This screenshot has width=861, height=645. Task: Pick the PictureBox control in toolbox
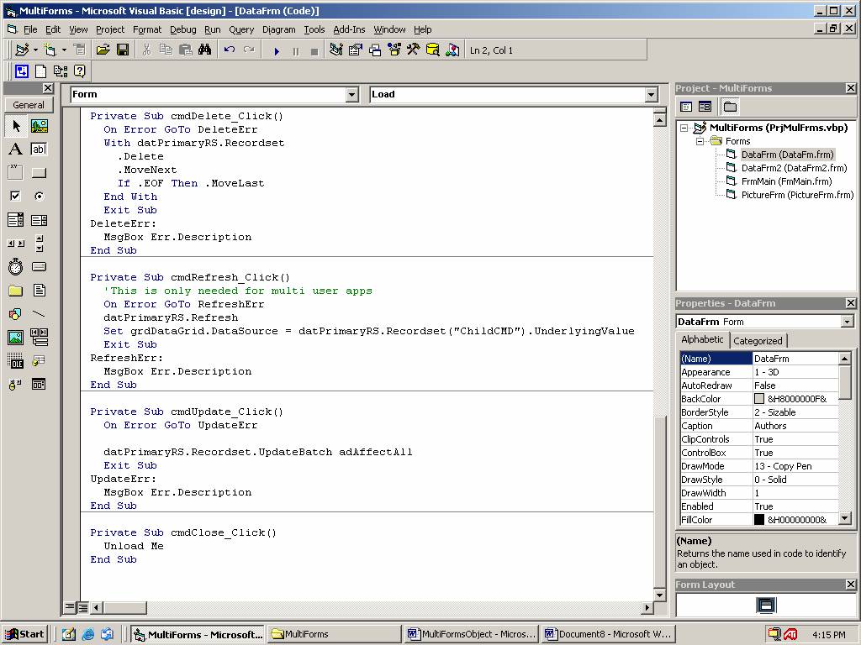click(39, 126)
